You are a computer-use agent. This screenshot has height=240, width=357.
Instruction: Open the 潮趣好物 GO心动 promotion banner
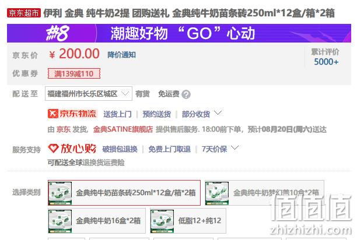[179, 33]
